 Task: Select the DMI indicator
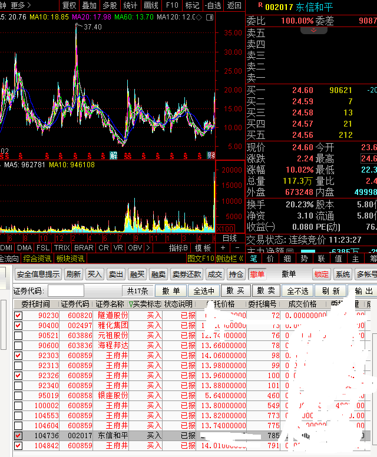click(x=6, y=248)
